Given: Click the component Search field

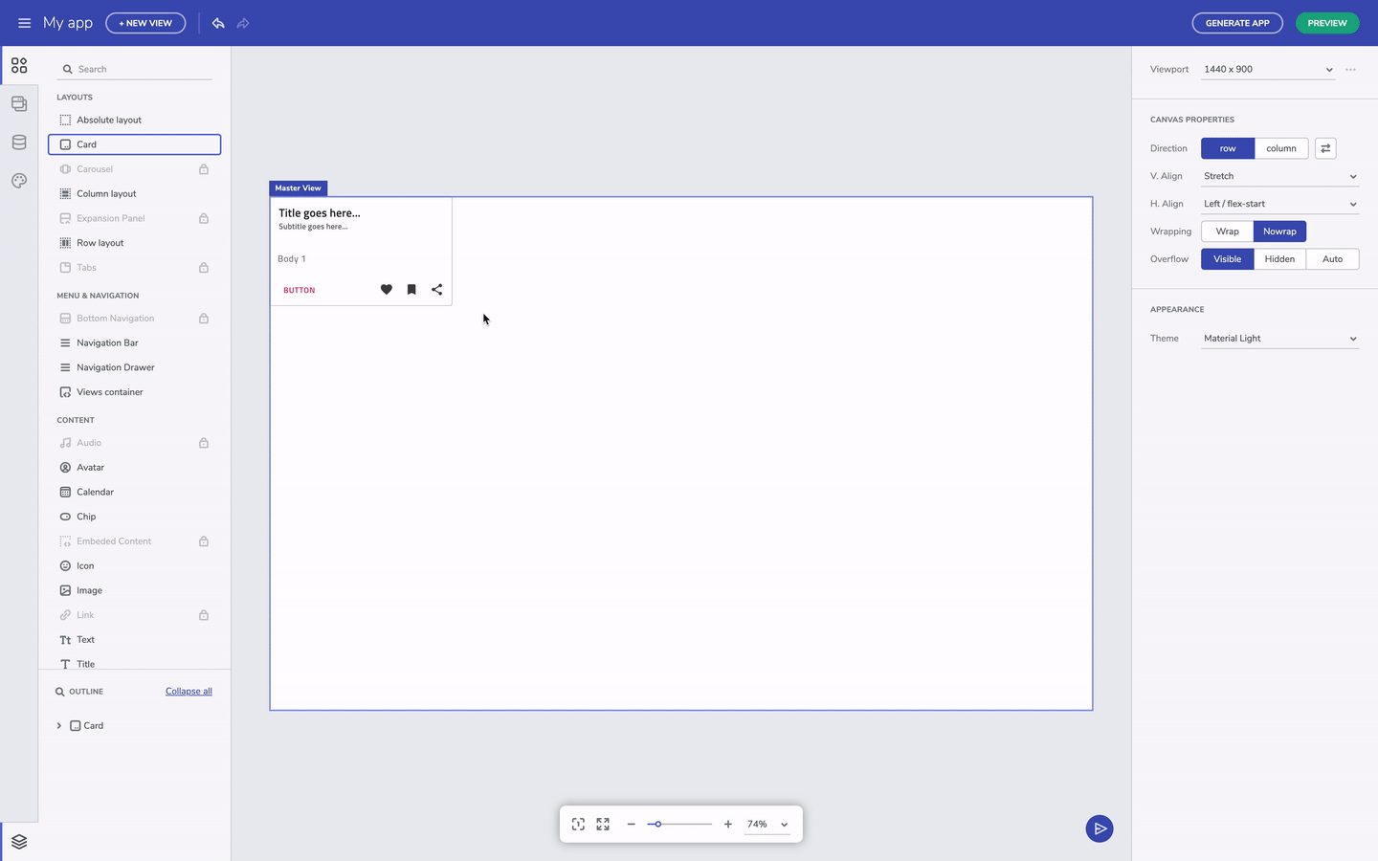Looking at the screenshot, I should 134,68.
